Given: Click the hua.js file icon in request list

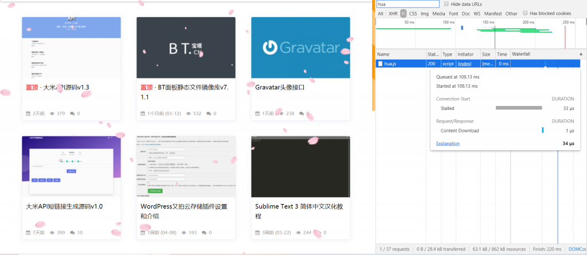Looking at the screenshot, I should (x=380, y=64).
